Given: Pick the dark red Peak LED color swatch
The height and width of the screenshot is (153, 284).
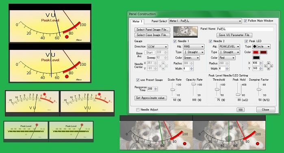Looking at the screenshot, I should click(x=263, y=52).
